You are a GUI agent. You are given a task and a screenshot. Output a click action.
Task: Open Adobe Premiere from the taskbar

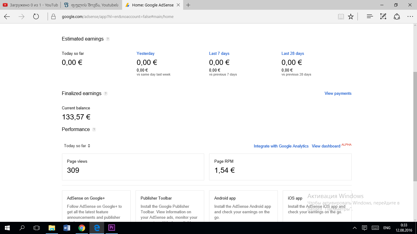tap(111, 228)
